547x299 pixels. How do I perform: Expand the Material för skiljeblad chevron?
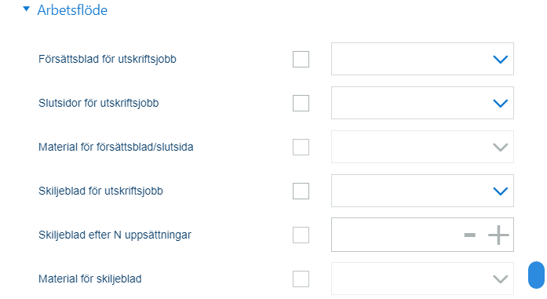500,279
